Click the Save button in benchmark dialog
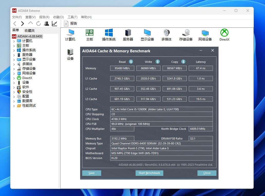Image resolution: width=265 pixels, height=196 pixels. tap(91, 173)
